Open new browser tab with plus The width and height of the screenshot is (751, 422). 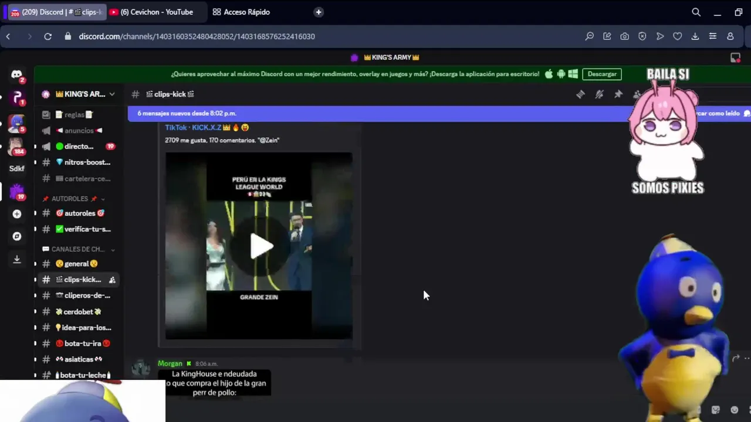click(x=318, y=12)
